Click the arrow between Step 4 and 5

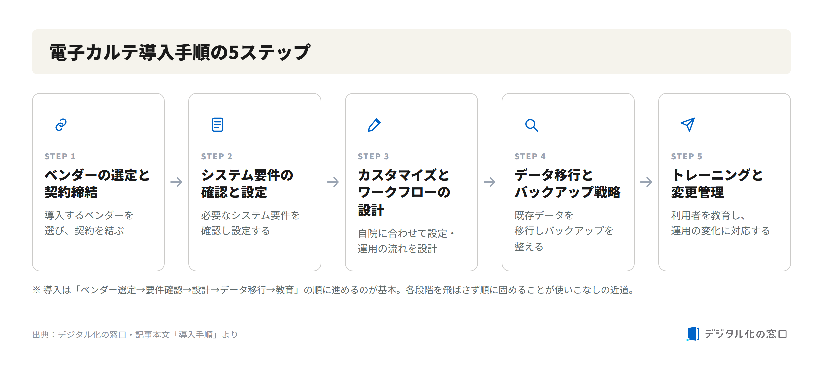pos(646,182)
